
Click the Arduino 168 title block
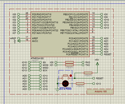tap(100, 91)
